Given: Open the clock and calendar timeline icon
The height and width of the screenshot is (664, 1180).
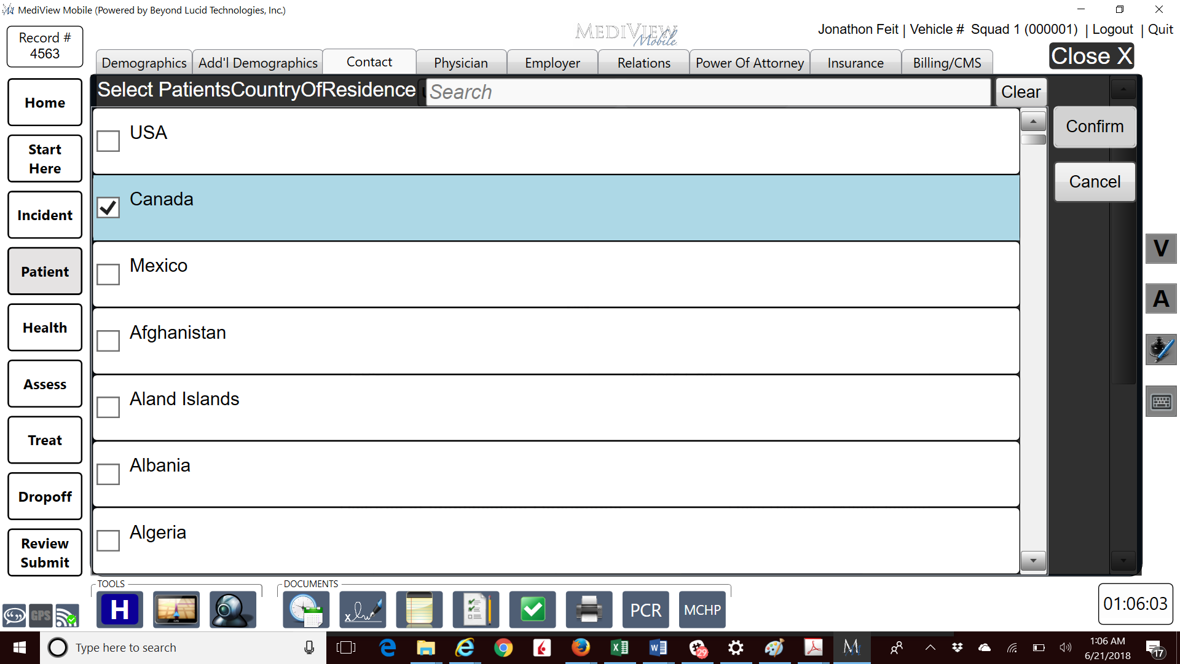Looking at the screenshot, I should [x=306, y=610].
